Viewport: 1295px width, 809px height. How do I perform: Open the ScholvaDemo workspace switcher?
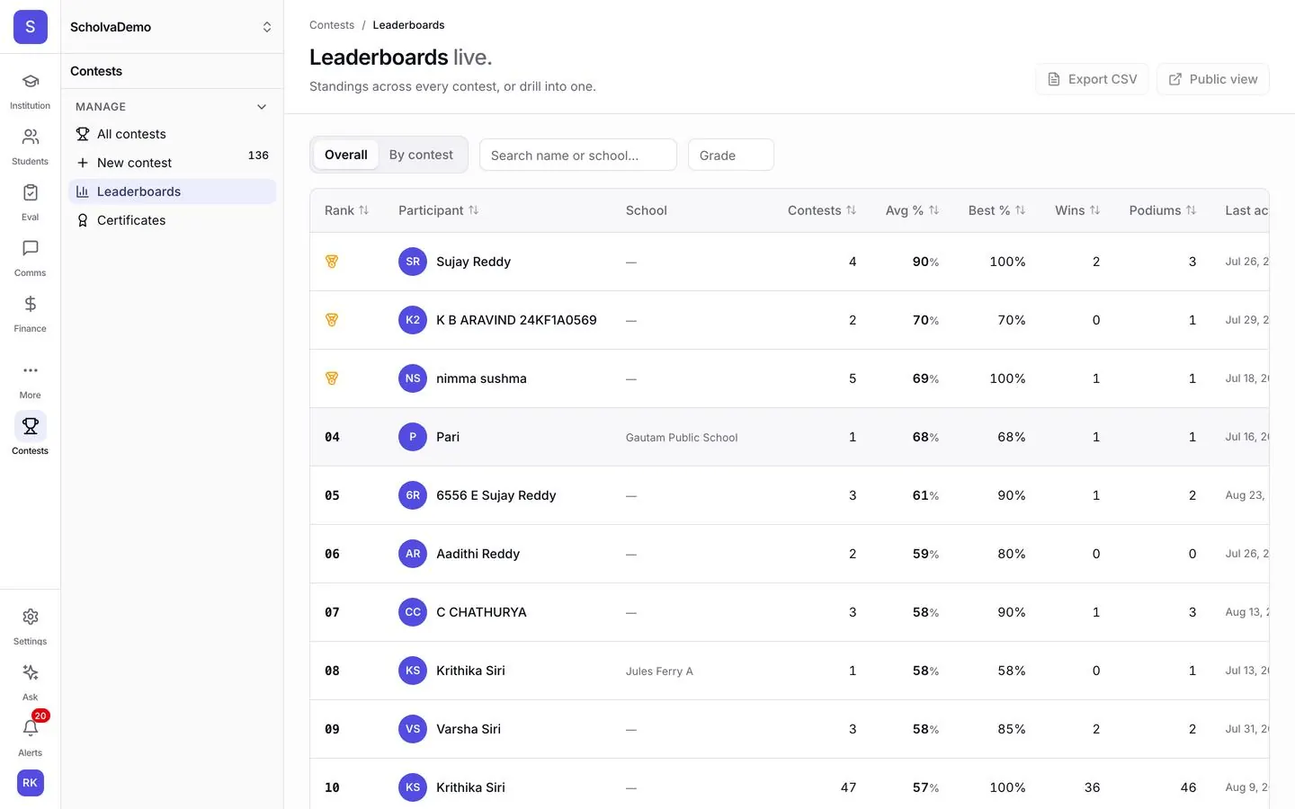(x=172, y=27)
